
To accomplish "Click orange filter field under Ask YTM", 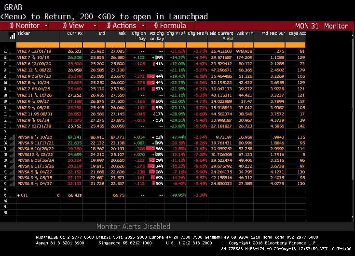I will point(243,45).
